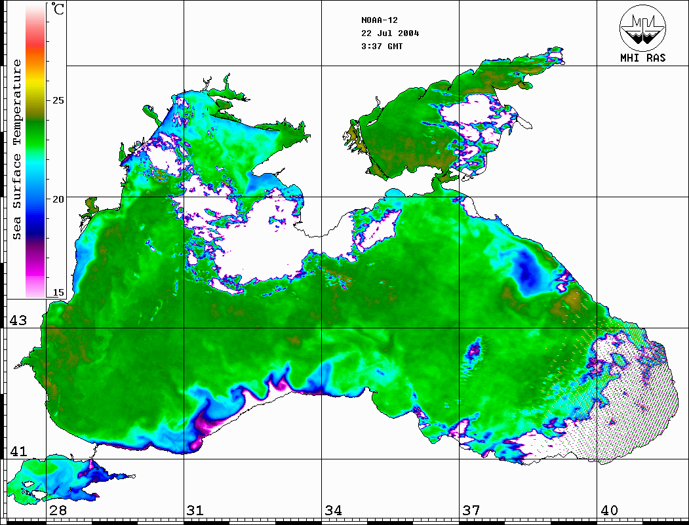Click the '25' temperature scale label

[58, 100]
